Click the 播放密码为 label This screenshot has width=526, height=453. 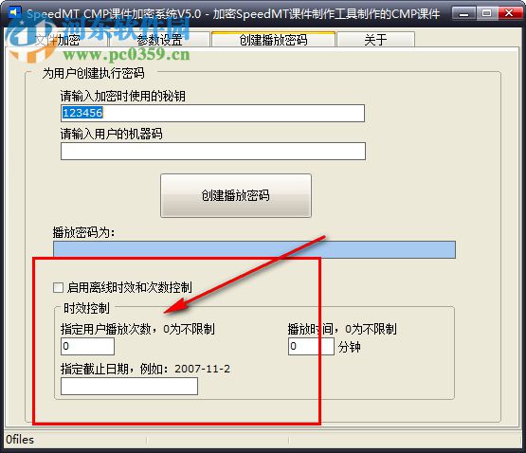83,232
